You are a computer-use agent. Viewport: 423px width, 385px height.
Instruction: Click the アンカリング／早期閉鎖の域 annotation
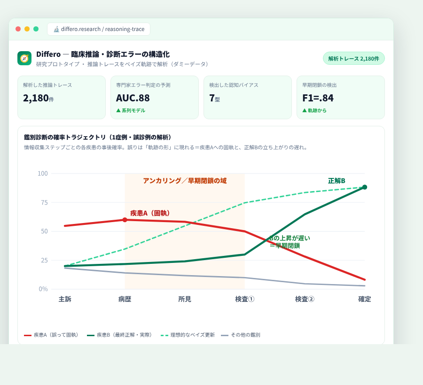coord(185,181)
